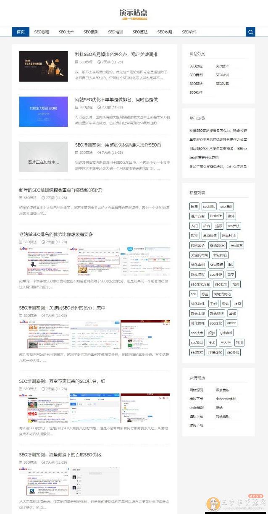Screen dimensions: 268x514
Task: Pick the artlist tag in 标签列表
Action: click(231, 323)
